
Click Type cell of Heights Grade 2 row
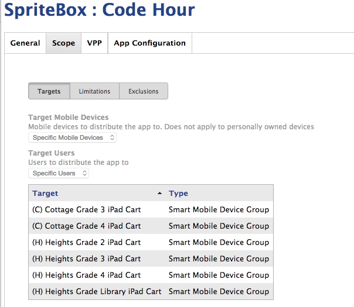(219, 242)
